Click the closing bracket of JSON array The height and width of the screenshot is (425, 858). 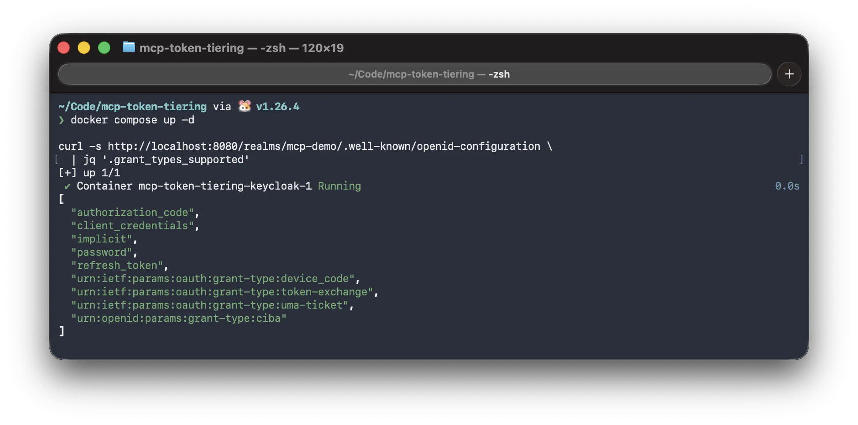point(61,332)
